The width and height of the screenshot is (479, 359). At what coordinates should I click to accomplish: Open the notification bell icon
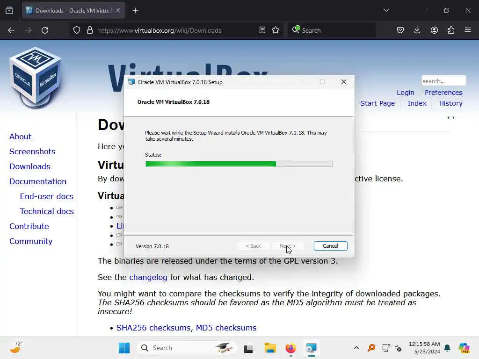click(x=447, y=348)
